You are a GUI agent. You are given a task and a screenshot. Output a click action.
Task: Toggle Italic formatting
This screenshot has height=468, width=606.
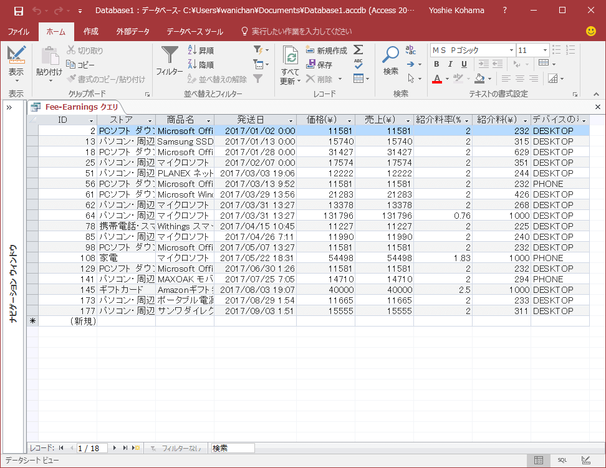click(x=450, y=64)
